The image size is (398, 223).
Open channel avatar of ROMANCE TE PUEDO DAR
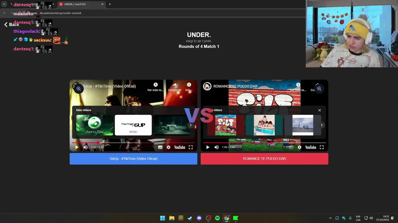tap(207, 86)
